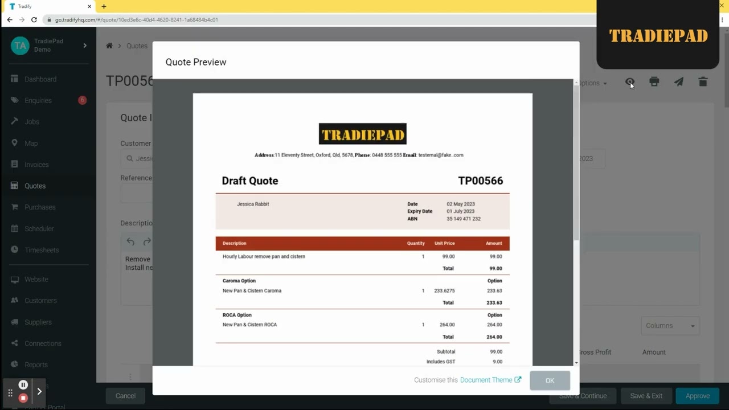Stop the screen recording

click(23, 398)
